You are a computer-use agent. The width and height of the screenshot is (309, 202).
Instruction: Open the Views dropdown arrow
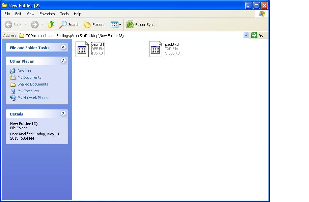click(120, 25)
